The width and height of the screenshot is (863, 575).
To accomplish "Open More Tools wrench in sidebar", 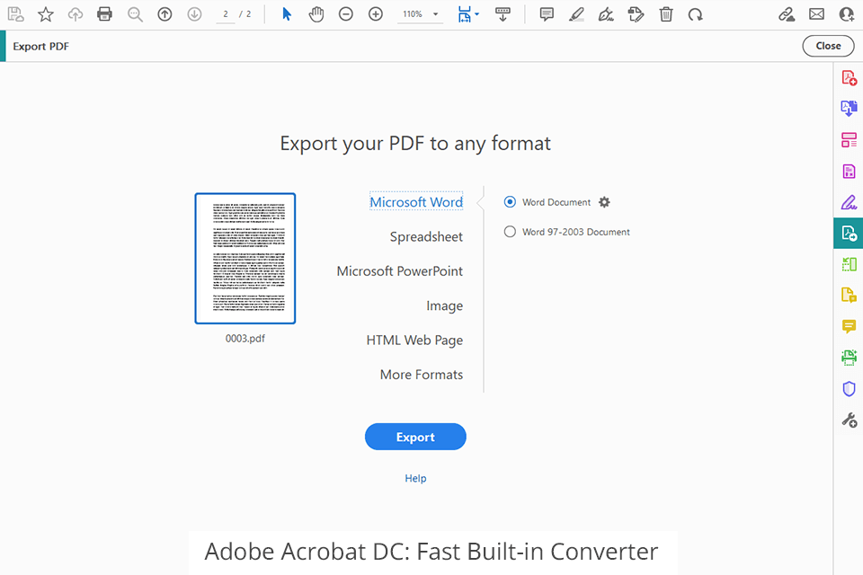I will [849, 420].
